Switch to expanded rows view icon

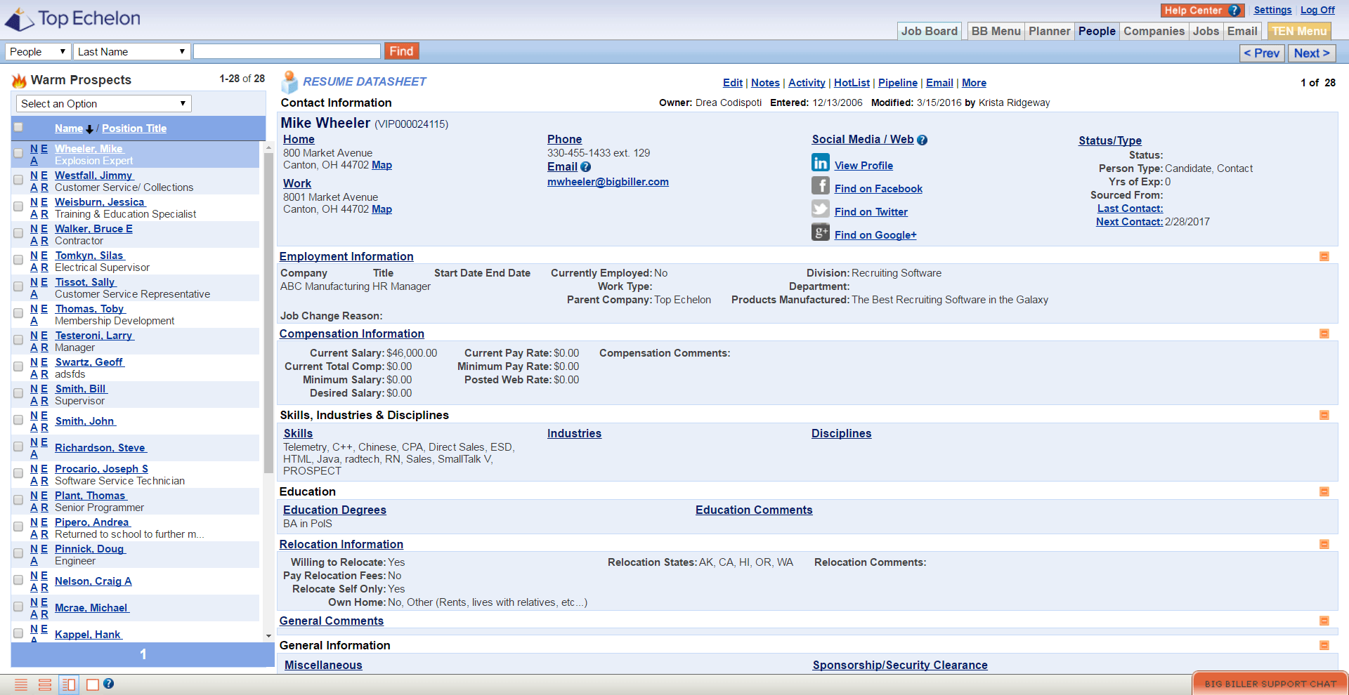pos(45,684)
